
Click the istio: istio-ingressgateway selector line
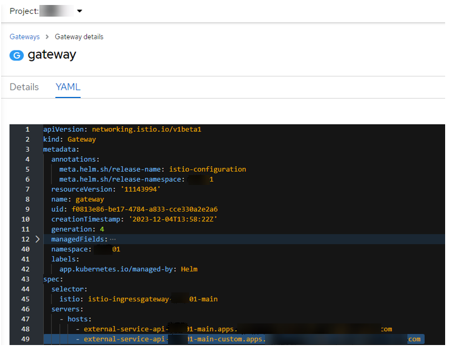139,299
